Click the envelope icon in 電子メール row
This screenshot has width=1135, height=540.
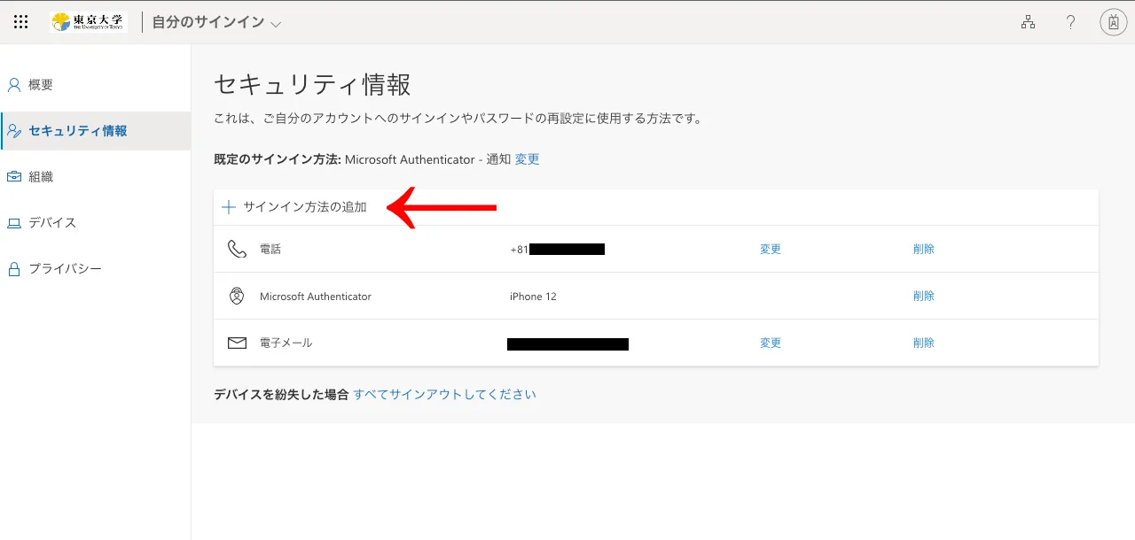click(x=237, y=343)
